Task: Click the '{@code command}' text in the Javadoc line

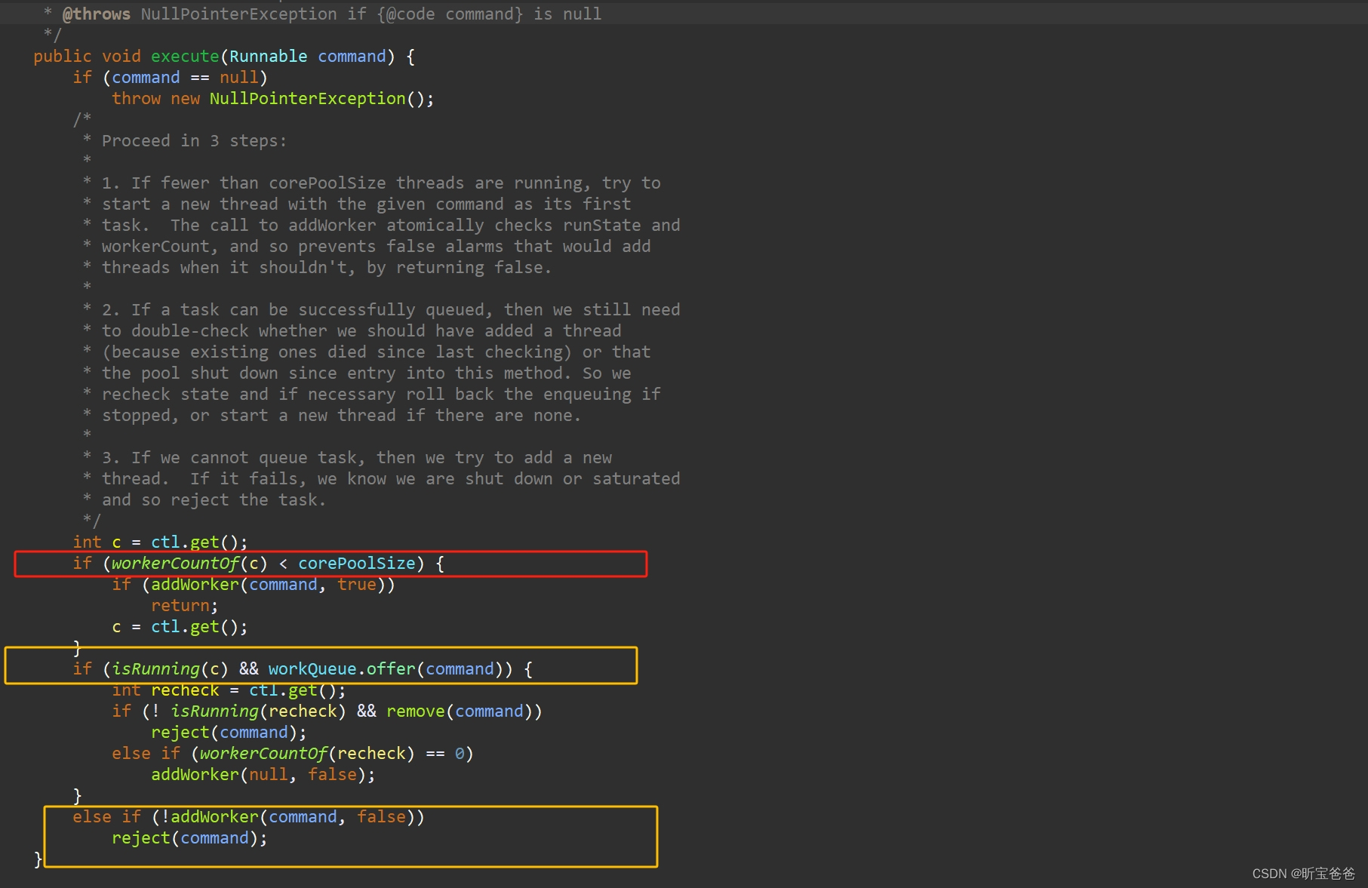Action: click(x=450, y=14)
